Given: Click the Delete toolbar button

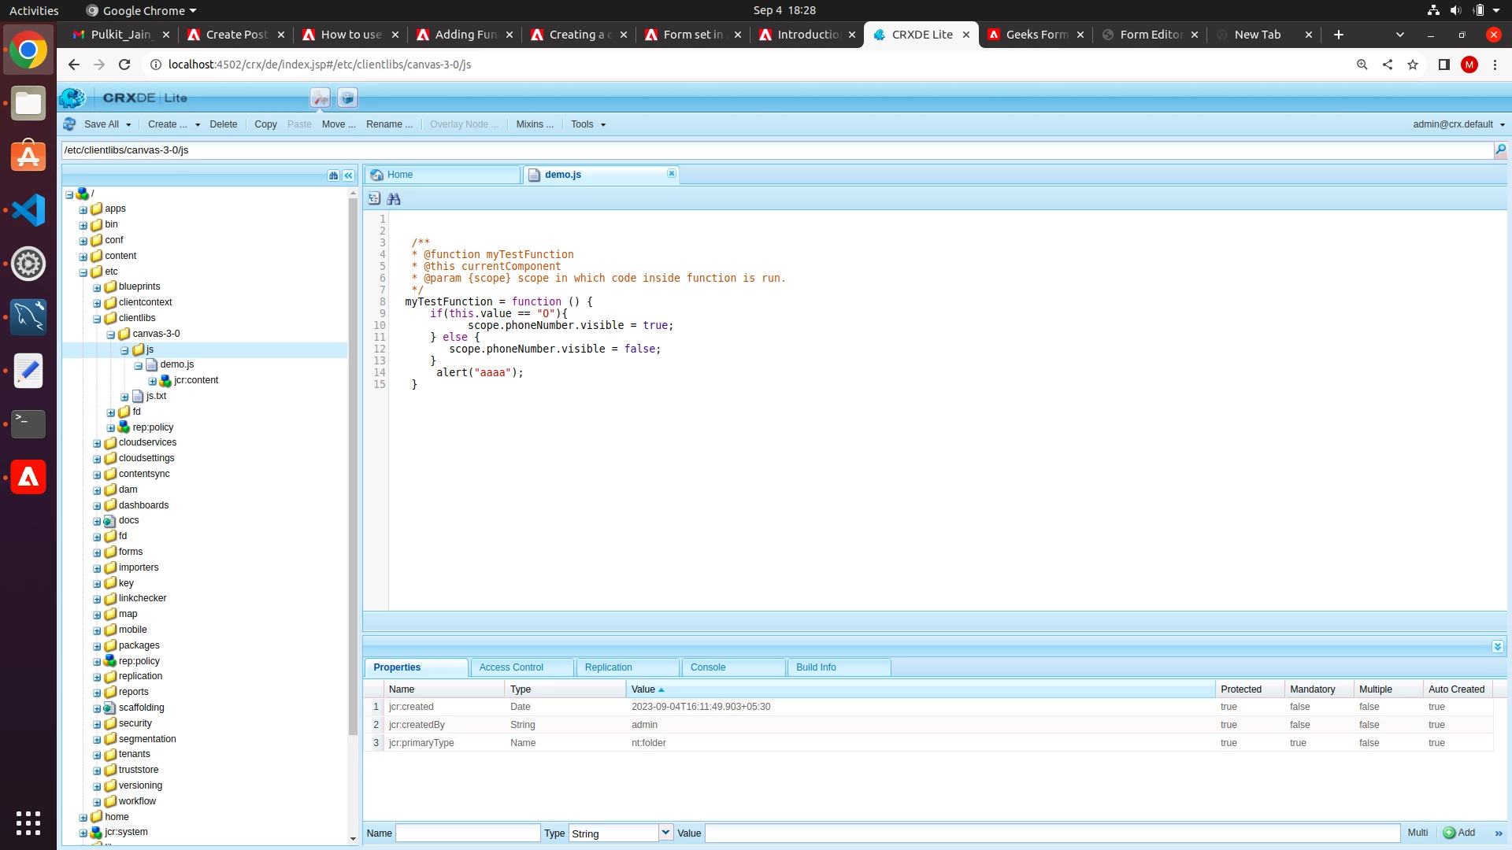Looking at the screenshot, I should [223, 124].
